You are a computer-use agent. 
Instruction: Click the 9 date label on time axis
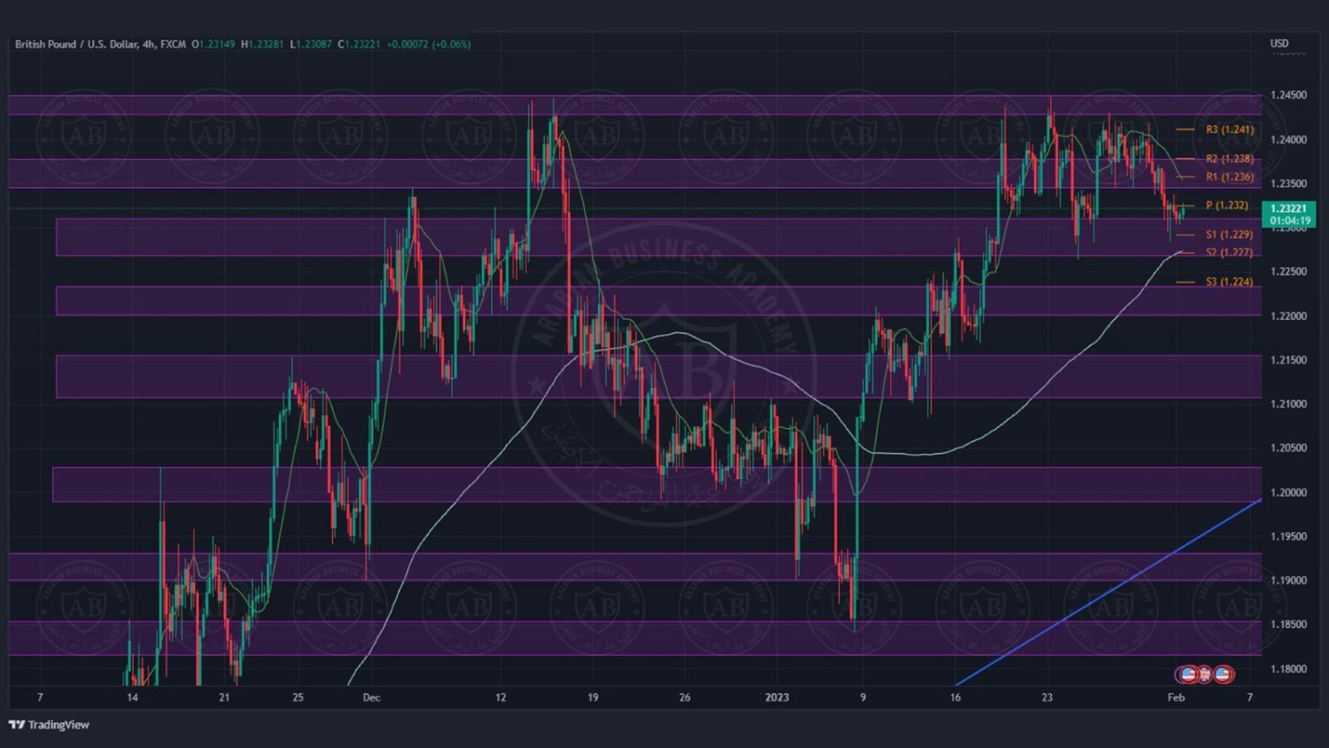pos(863,697)
